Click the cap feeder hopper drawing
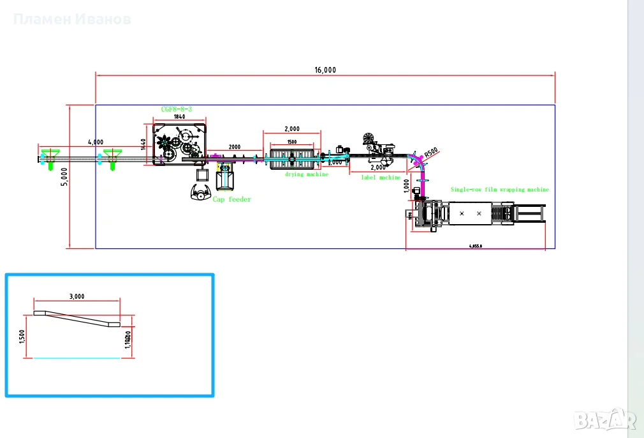Viewport: 644px width, 438px height. (224, 176)
